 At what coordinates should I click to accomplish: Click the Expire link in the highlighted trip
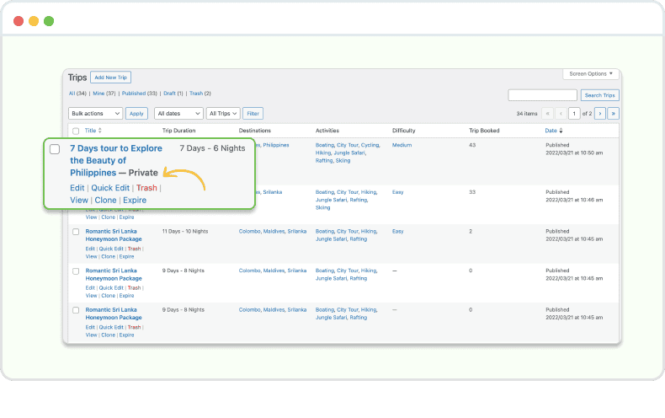point(135,201)
